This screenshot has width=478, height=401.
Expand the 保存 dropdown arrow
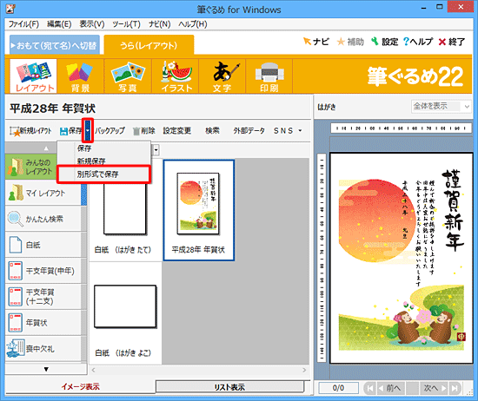coord(88,130)
